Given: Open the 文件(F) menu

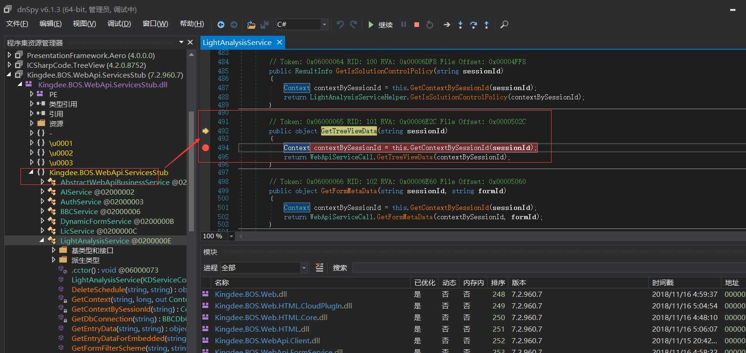Looking at the screenshot, I should pyautogui.click(x=17, y=24).
